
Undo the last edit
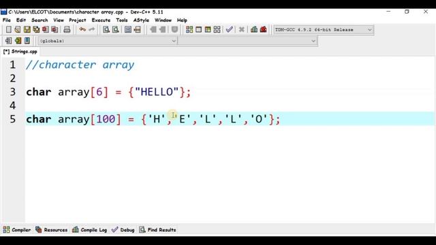pos(82,29)
